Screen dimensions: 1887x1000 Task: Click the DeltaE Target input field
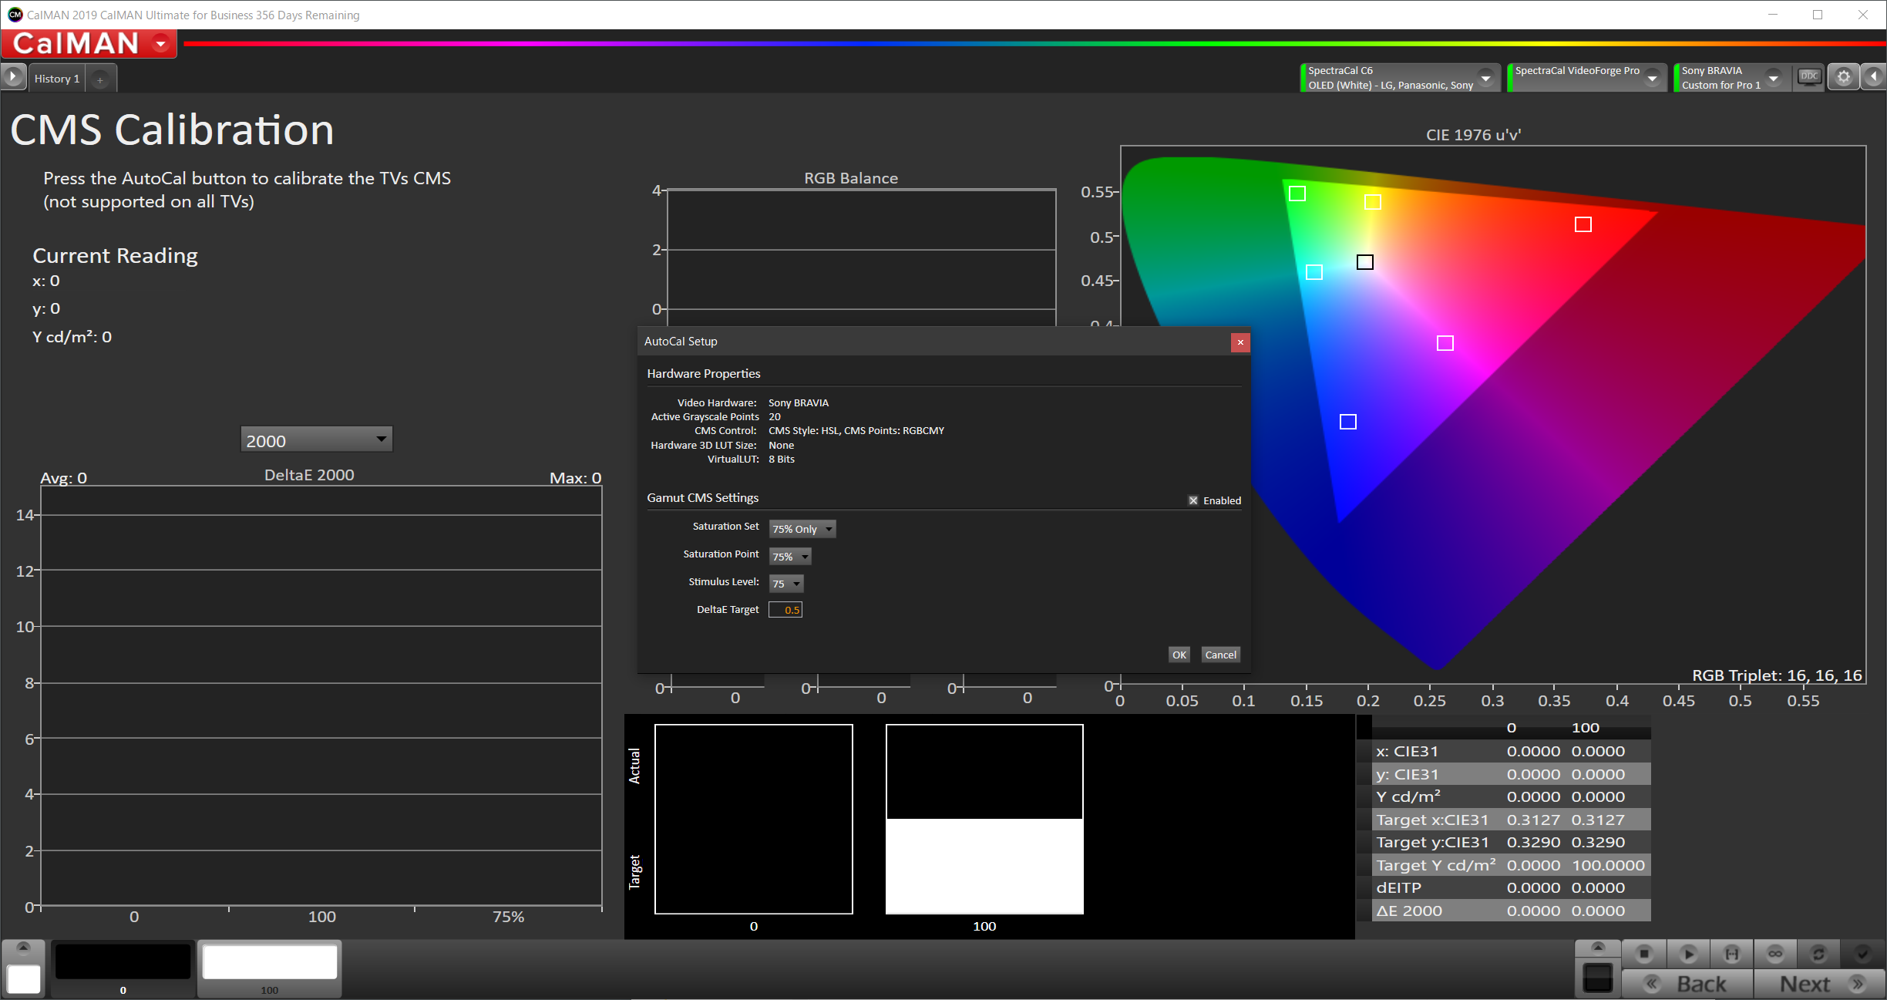(785, 610)
